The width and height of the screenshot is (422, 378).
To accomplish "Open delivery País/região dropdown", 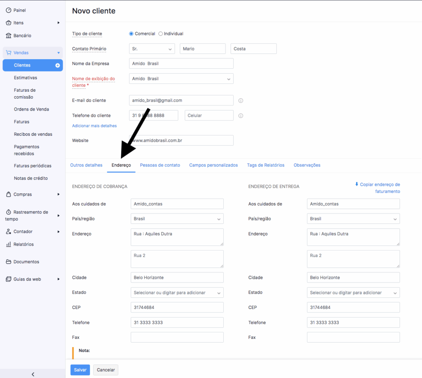I will [353, 219].
